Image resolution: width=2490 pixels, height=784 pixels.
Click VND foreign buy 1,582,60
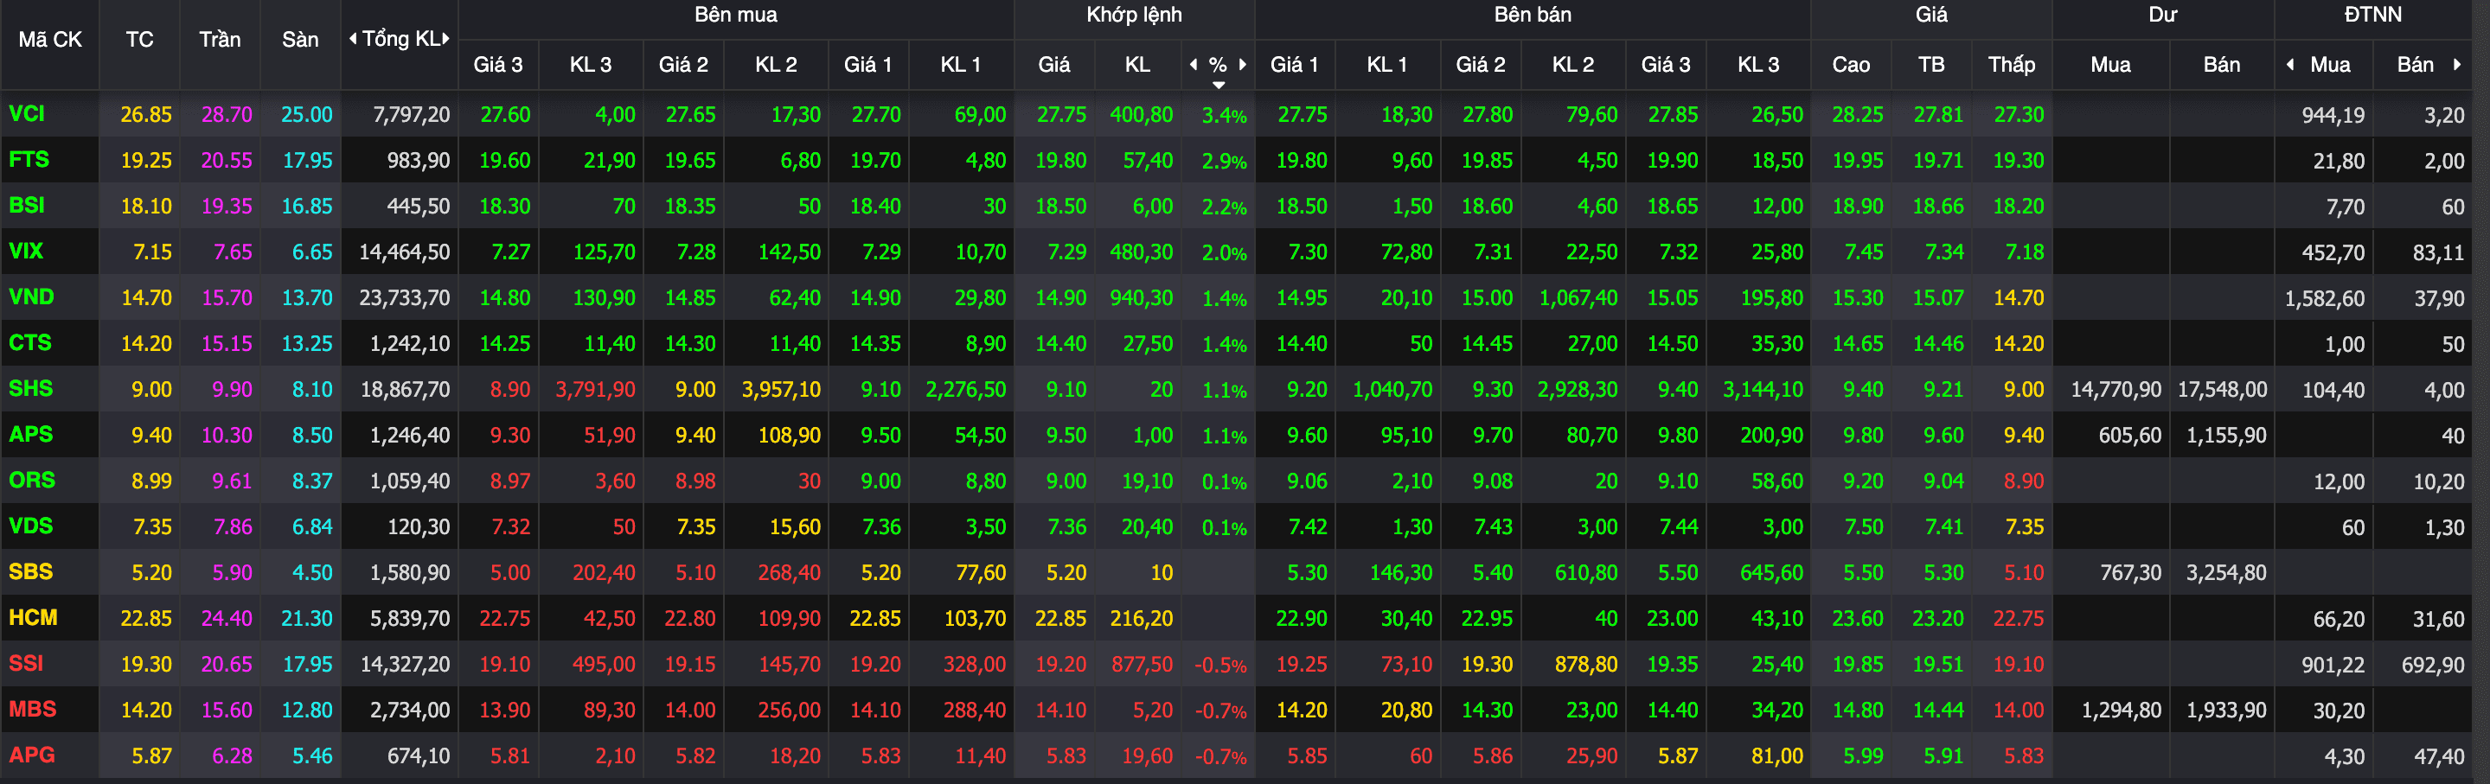(x=2325, y=299)
